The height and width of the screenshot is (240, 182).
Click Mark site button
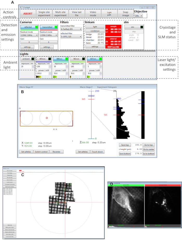[x=10, y=225]
